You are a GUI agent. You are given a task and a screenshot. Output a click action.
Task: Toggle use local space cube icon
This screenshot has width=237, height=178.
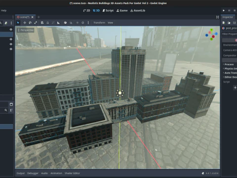click(x=65, y=23)
